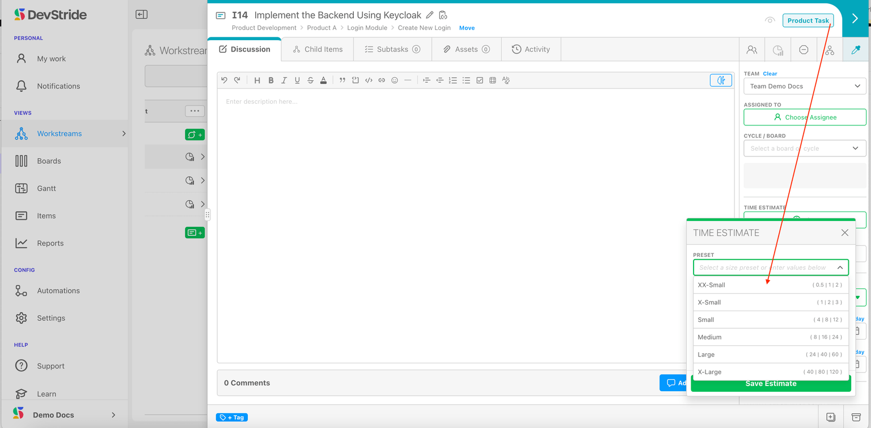The height and width of the screenshot is (428, 871).
Task: Open the Team Demo Docs dropdown
Action: (805, 86)
